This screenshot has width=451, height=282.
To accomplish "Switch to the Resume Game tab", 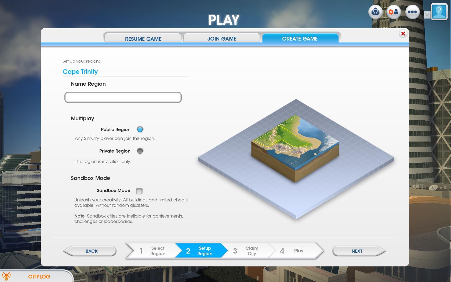I will click(143, 39).
